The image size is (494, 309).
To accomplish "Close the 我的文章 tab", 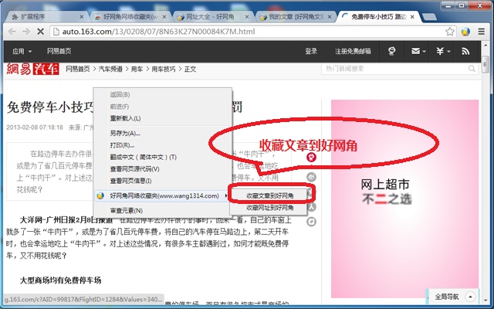I will [330, 17].
